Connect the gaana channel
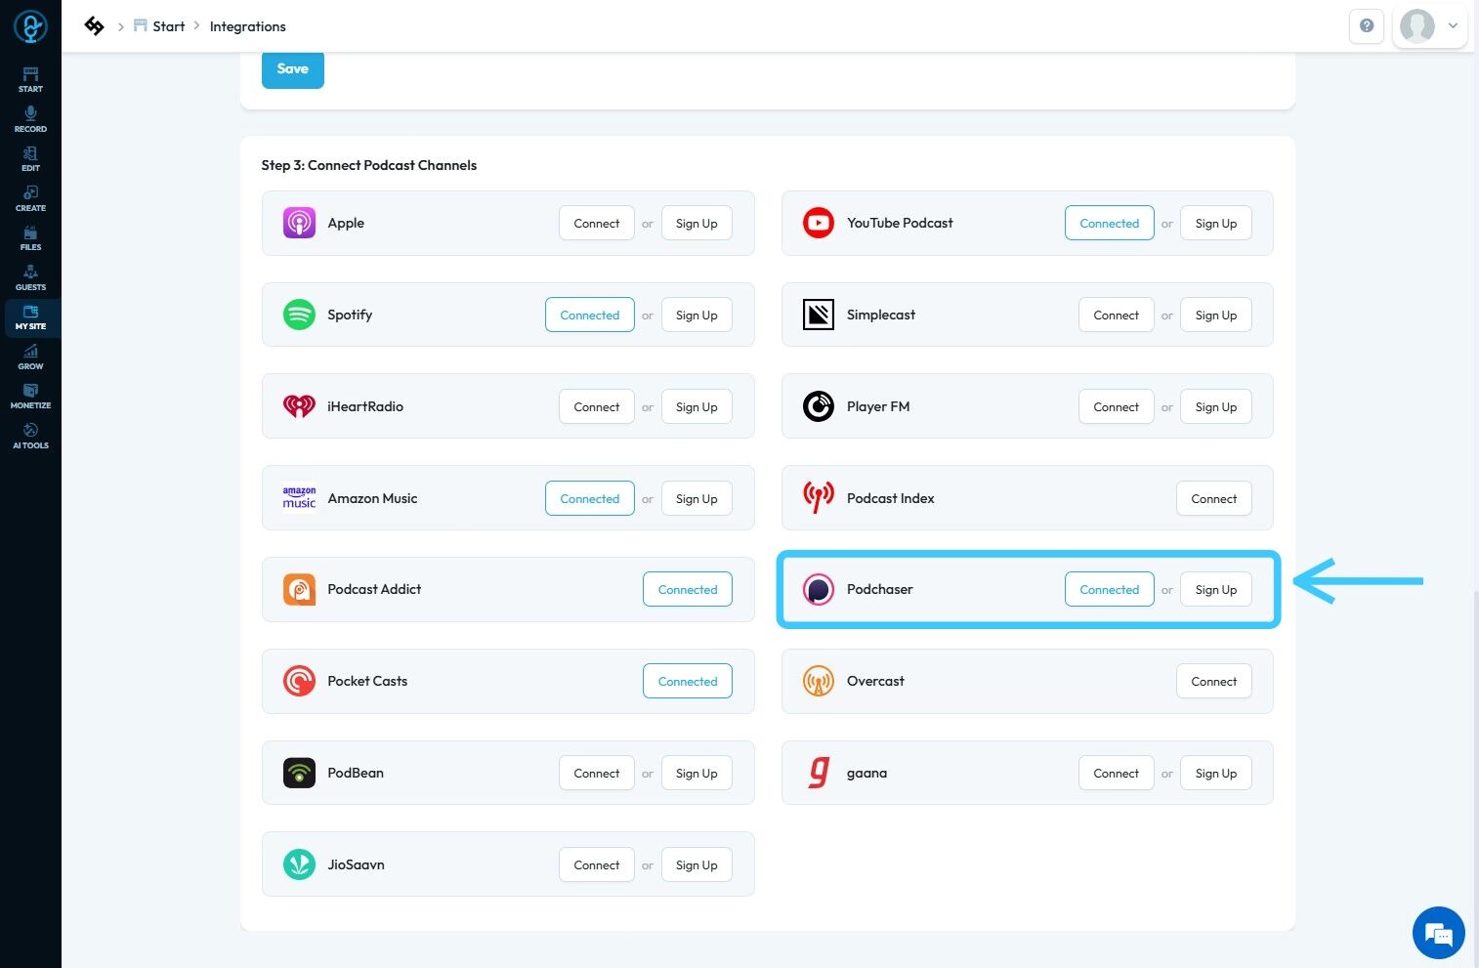This screenshot has height=968, width=1479. (x=1117, y=774)
